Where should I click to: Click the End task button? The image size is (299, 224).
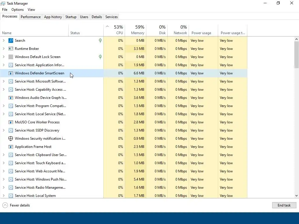pos(284,205)
